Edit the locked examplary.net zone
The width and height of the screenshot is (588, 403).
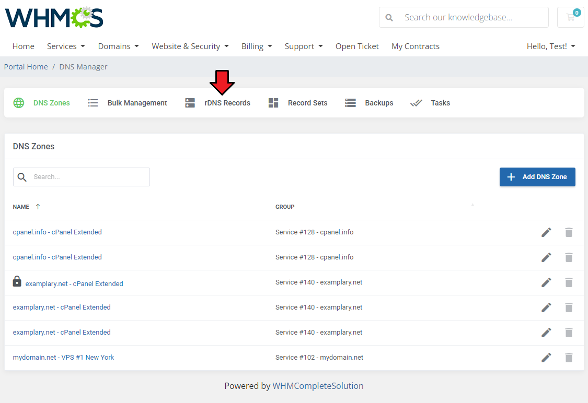coord(546,282)
